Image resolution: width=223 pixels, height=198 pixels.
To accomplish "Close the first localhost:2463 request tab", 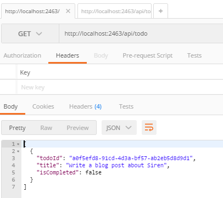I will [x=68, y=11].
